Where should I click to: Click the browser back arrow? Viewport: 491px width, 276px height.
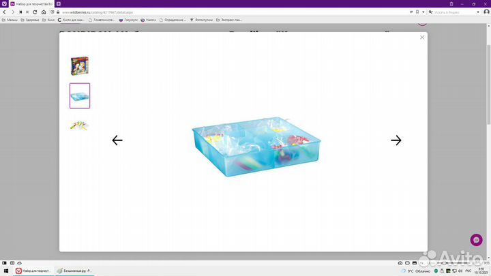[x=5, y=12]
